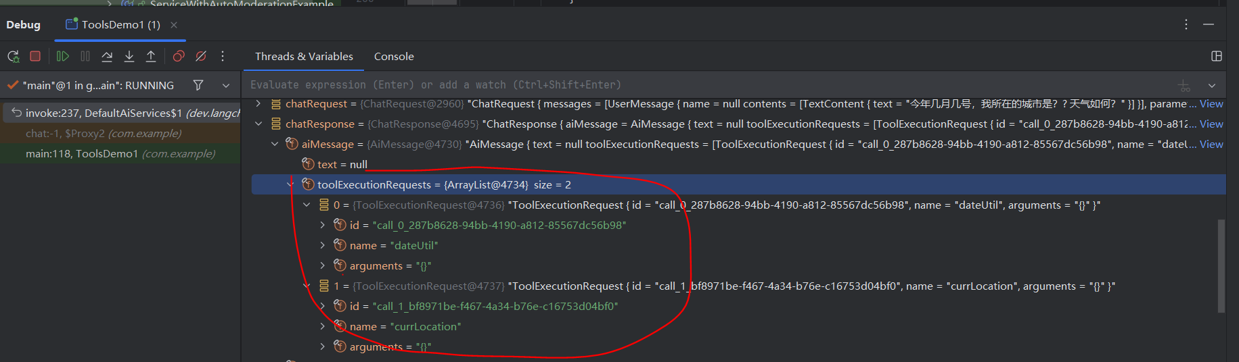The height and width of the screenshot is (362, 1239).
Task: Open more debugger toolbar actions
Action: click(223, 56)
